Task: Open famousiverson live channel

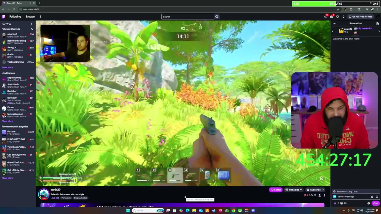Action: pos(18,115)
